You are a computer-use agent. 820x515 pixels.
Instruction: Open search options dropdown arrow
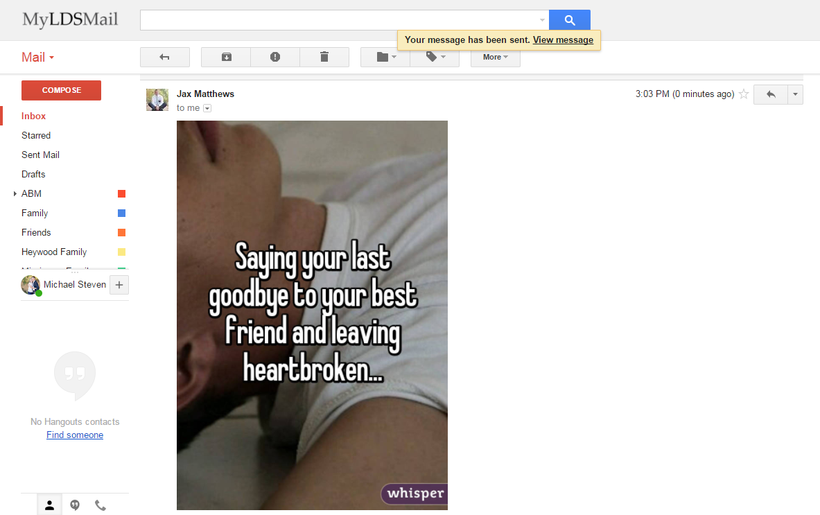click(x=542, y=20)
